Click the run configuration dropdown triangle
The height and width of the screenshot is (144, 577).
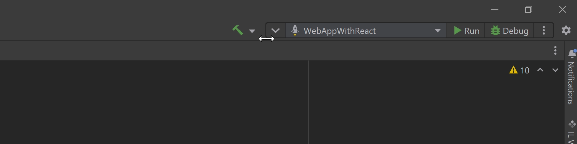click(438, 31)
